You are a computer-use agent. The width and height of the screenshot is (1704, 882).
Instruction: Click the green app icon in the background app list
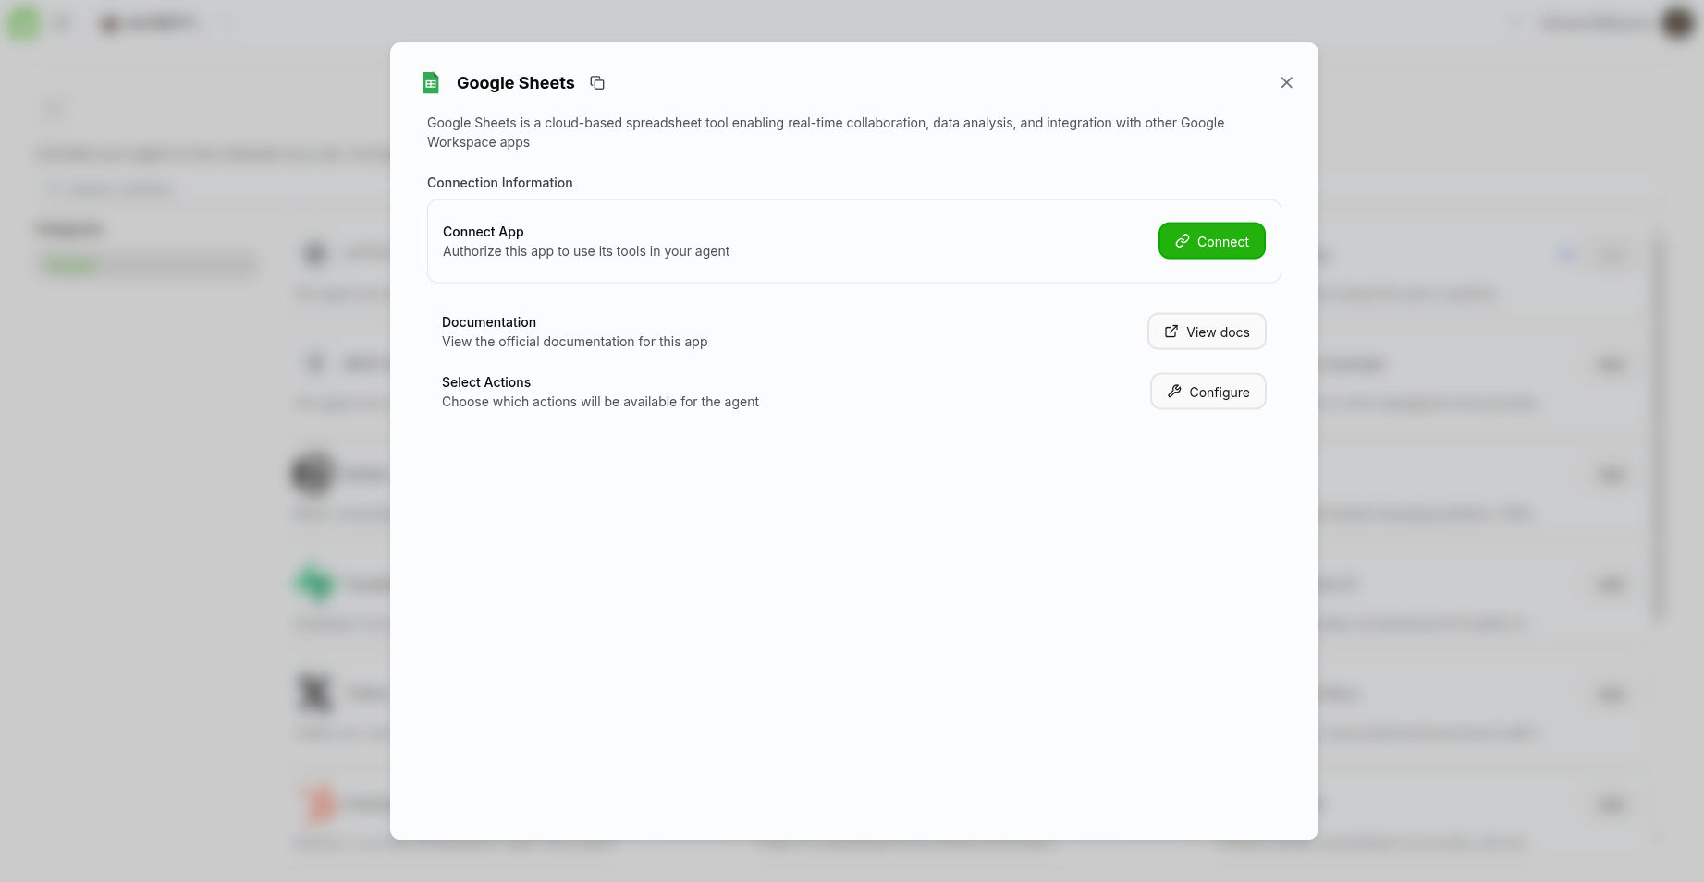point(313,583)
